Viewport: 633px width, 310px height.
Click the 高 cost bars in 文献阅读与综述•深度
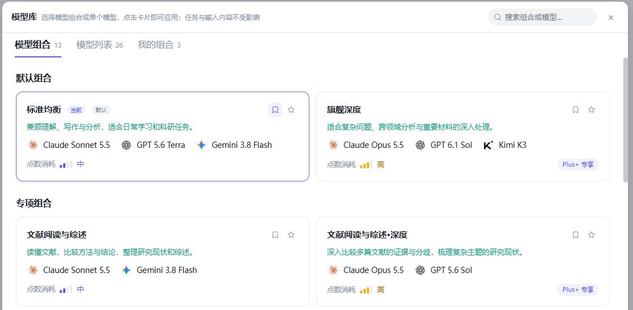click(366, 290)
